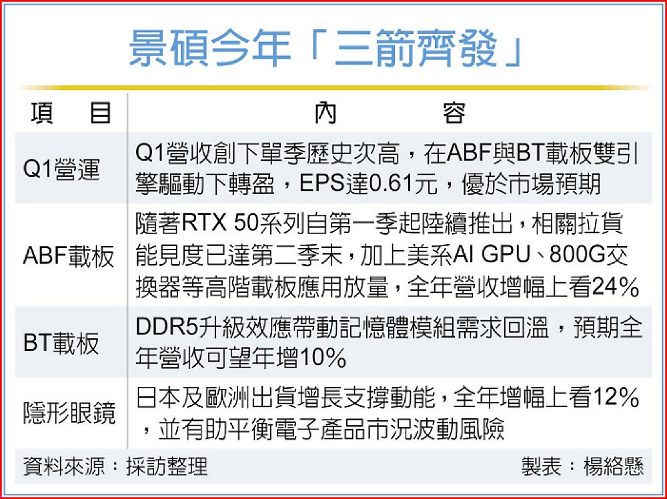Image resolution: width=667 pixels, height=499 pixels.
Task: Click the ABF載板 row label
Action: [69, 256]
